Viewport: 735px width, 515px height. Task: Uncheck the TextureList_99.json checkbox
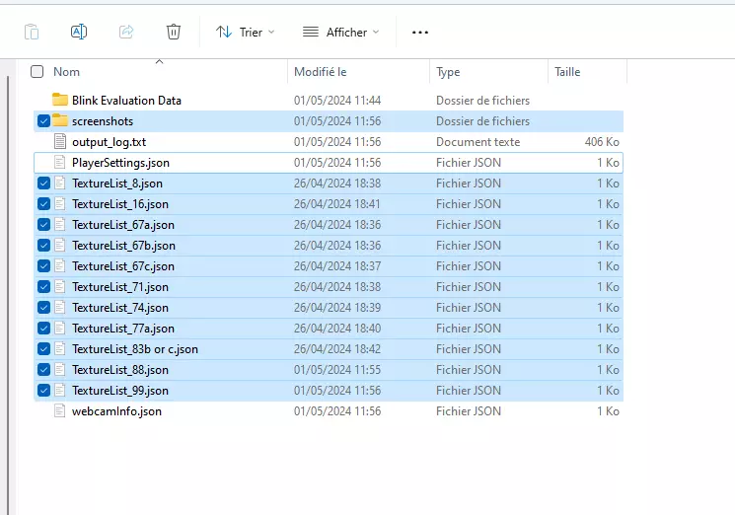(43, 391)
